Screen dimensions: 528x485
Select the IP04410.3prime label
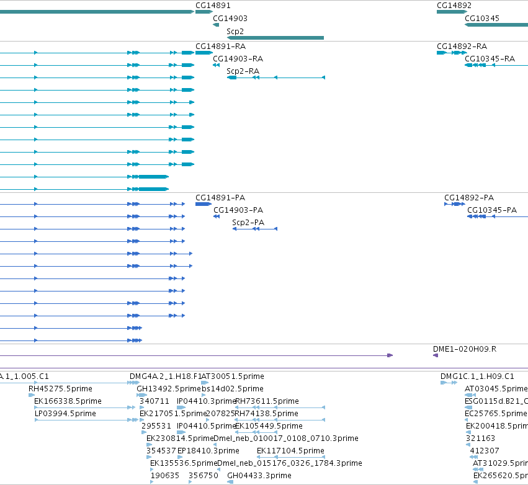(206, 401)
